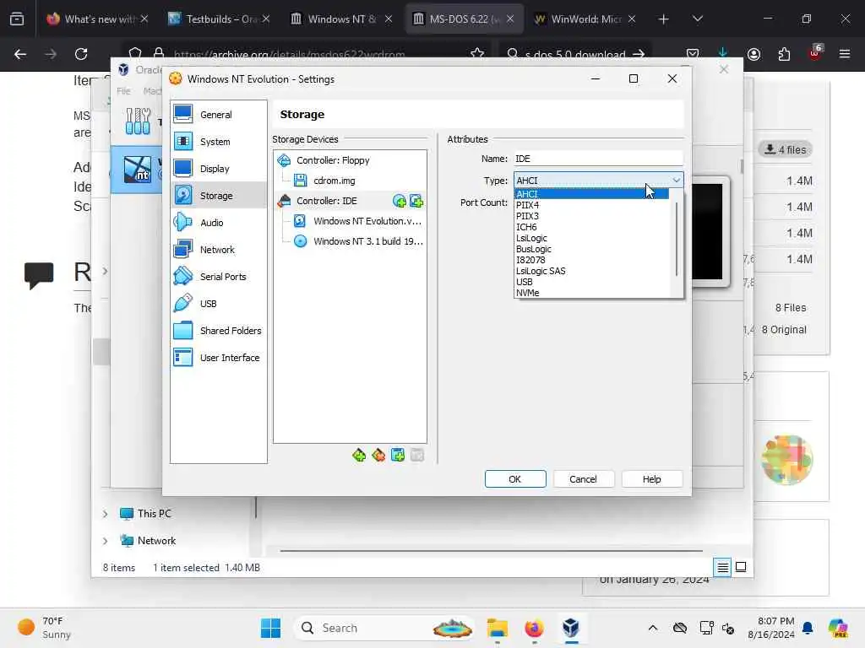The image size is (865, 648).
Task: Open weather widget showing 70°F
Action: coord(46,628)
